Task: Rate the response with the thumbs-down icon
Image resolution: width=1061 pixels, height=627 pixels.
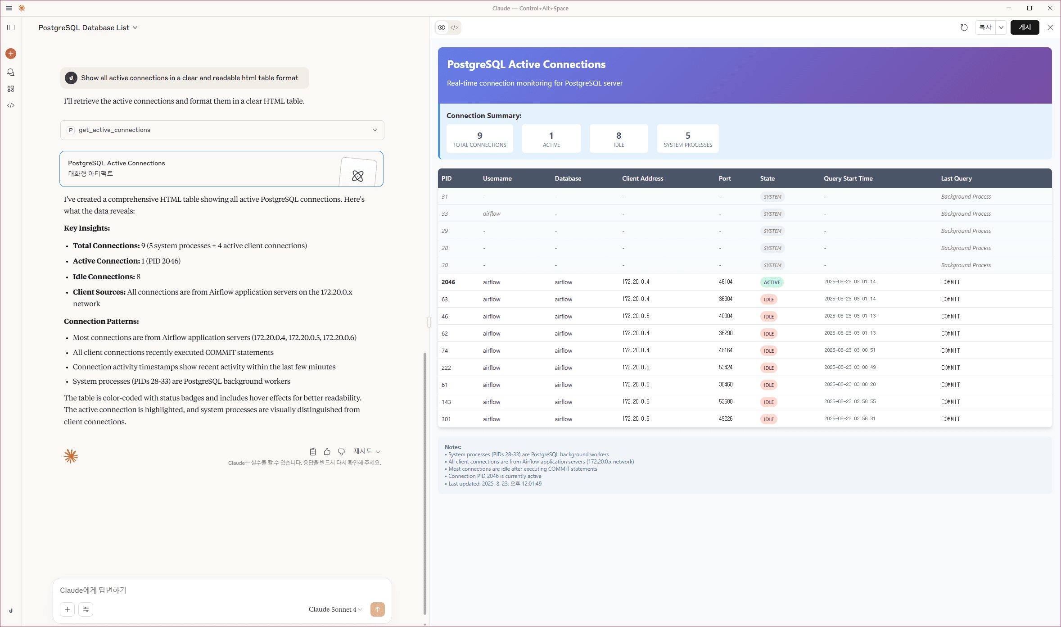Action: pos(341,451)
